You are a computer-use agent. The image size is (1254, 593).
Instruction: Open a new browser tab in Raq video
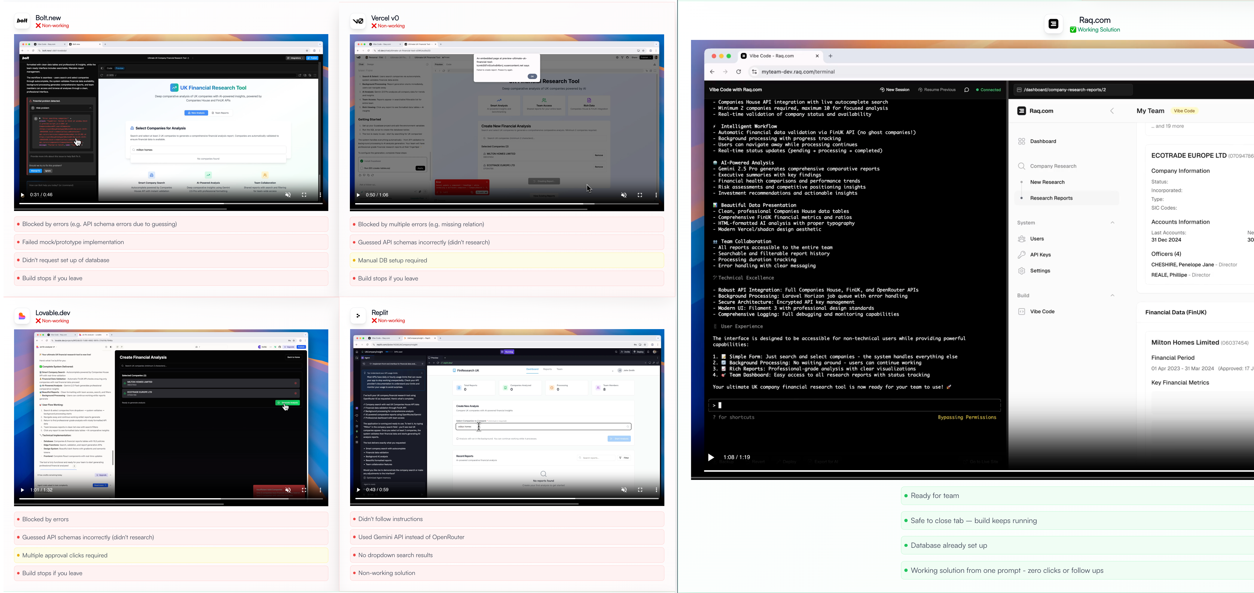point(830,56)
